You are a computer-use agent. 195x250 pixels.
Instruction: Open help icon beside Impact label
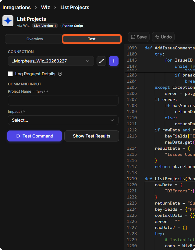click(23, 112)
